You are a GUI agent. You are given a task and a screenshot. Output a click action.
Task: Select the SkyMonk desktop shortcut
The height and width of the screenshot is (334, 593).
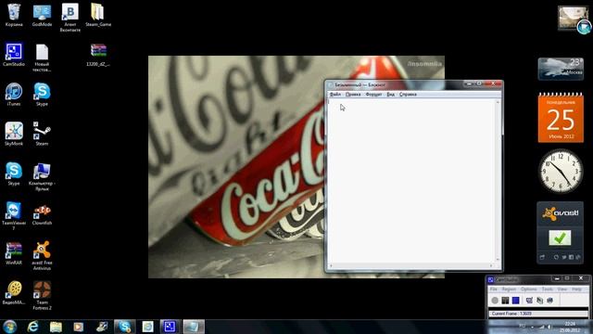coord(14,135)
